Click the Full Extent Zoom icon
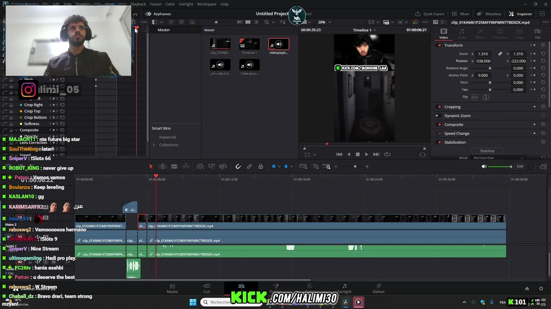Viewport: 551px width, 309px height. point(303,167)
